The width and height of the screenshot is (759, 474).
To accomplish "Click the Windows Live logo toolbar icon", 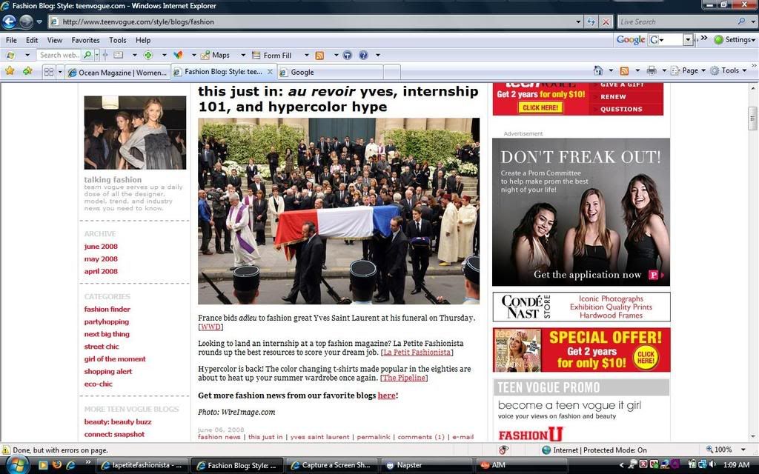I will coord(10,55).
